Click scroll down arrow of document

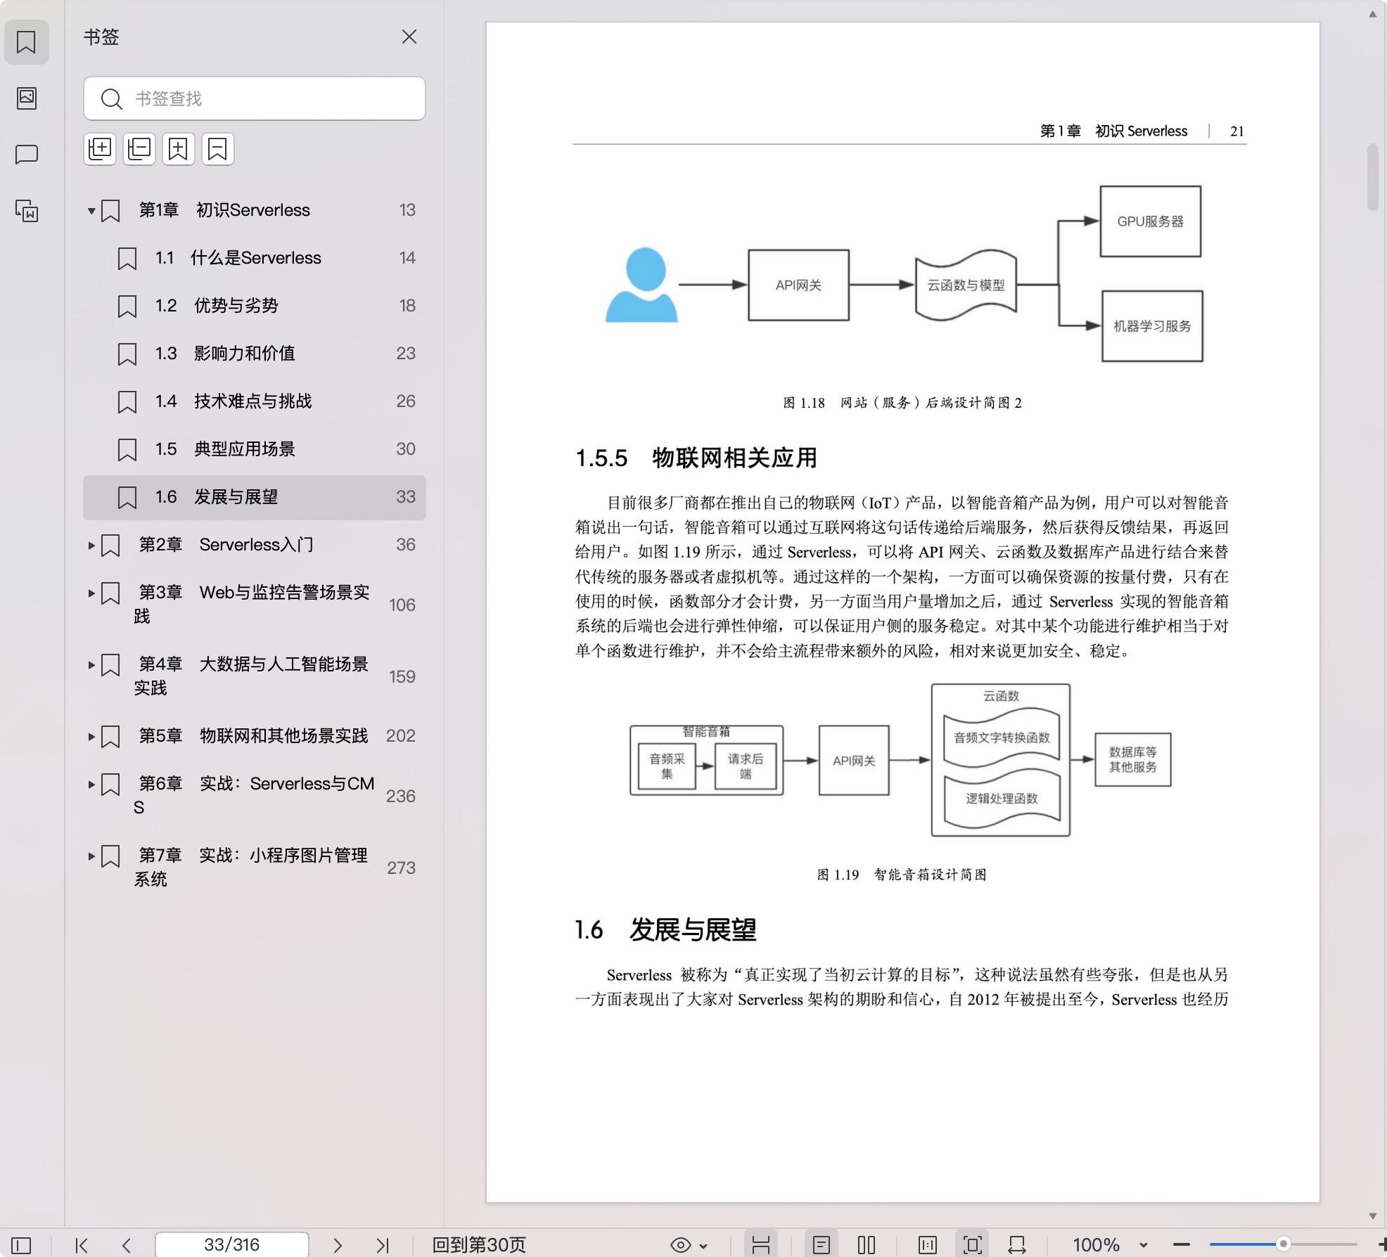pos(1372,1216)
